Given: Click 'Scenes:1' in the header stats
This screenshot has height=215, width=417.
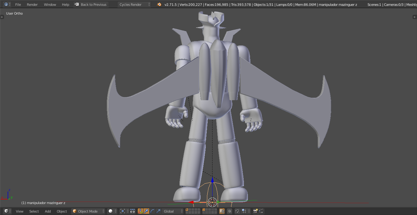Looking at the screenshot, I should [374, 5].
